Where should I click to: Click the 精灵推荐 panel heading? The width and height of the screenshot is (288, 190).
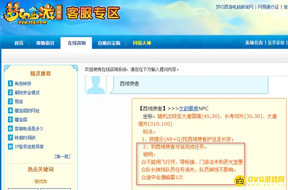41,74
